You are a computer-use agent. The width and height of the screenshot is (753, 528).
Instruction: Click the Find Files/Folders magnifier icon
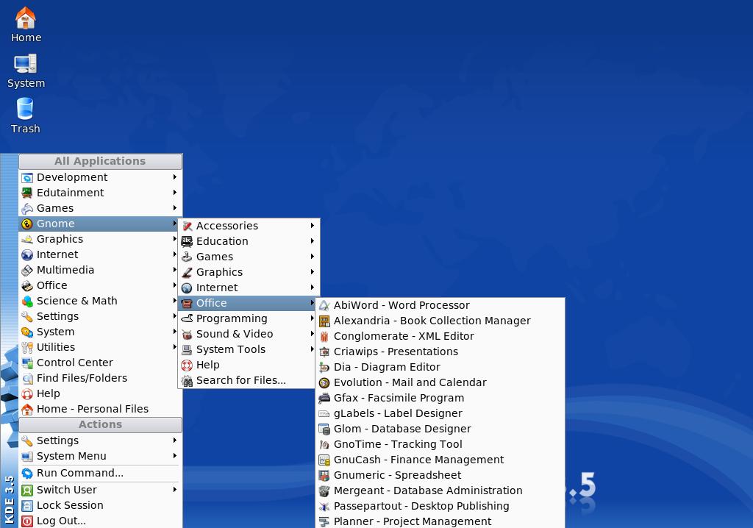(x=27, y=379)
